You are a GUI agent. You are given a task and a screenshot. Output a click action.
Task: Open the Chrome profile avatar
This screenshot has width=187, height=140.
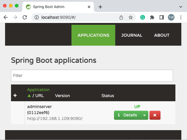pos(171,17)
